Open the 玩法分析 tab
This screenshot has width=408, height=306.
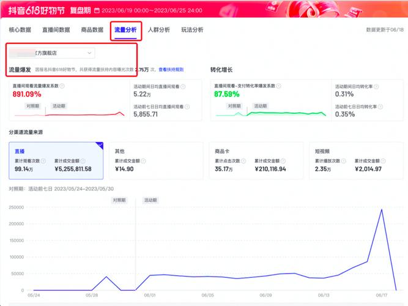pyautogui.click(x=192, y=30)
